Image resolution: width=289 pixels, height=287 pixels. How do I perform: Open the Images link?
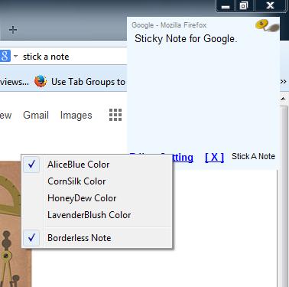76,116
